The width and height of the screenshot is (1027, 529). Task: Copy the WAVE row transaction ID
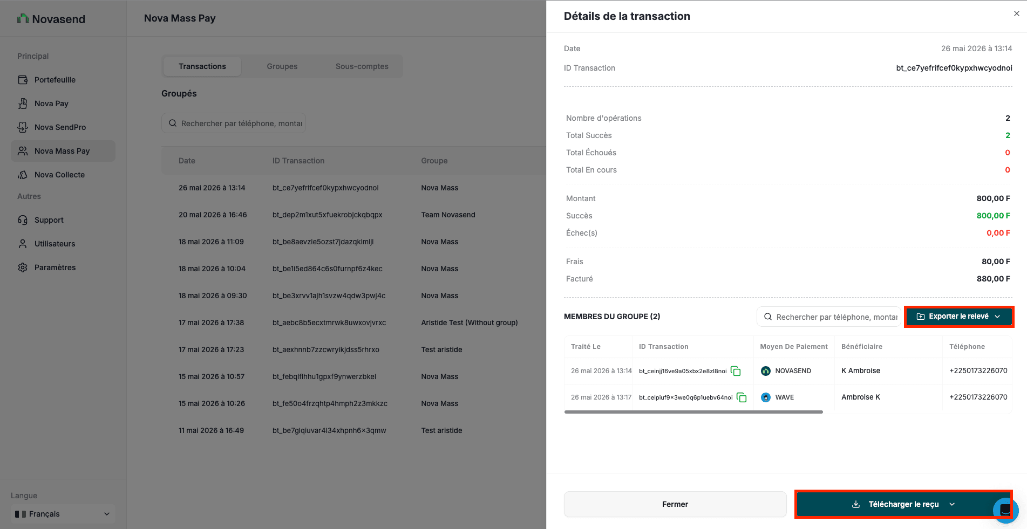pyautogui.click(x=742, y=397)
